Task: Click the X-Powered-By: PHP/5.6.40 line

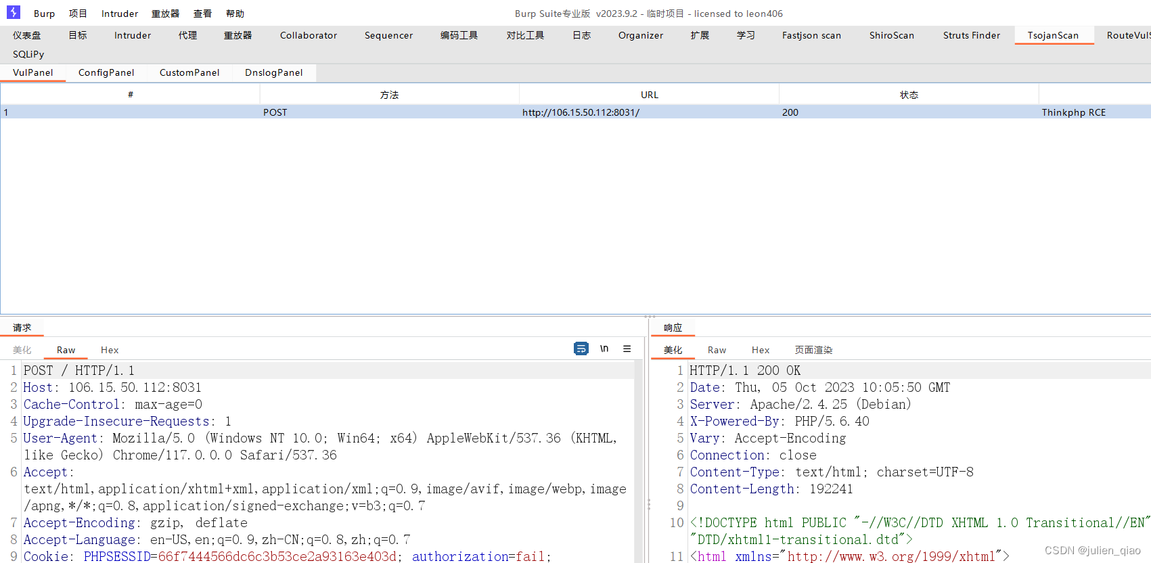Action: (x=780, y=421)
